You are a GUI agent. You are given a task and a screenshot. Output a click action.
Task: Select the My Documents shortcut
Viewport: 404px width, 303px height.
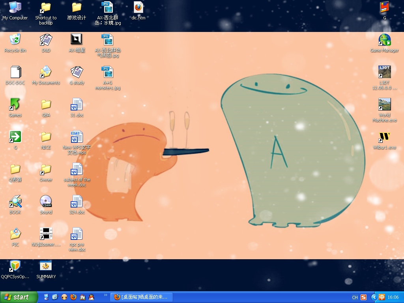46,75
